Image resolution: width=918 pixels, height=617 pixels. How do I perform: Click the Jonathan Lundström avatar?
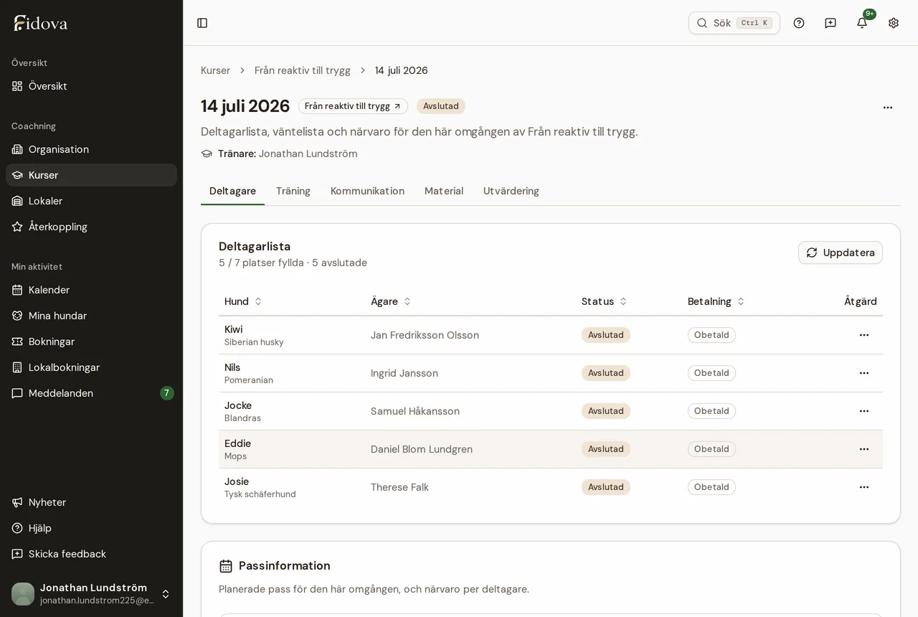click(x=23, y=594)
